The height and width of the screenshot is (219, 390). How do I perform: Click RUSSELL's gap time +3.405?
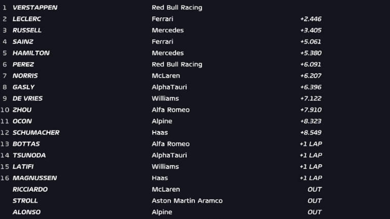coord(310,30)
